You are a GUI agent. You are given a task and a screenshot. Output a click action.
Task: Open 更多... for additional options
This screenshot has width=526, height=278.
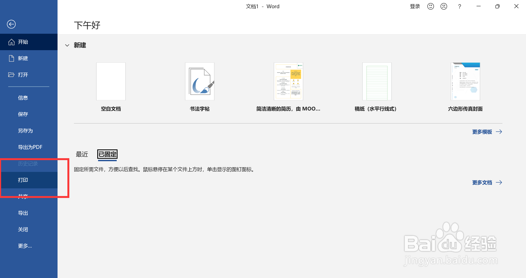tap(25, 246)
